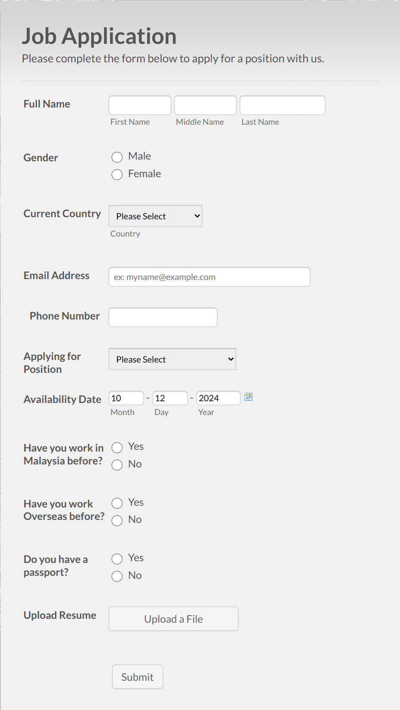Select Female gender radio button

pyautogui.click(x=117, y=175)
